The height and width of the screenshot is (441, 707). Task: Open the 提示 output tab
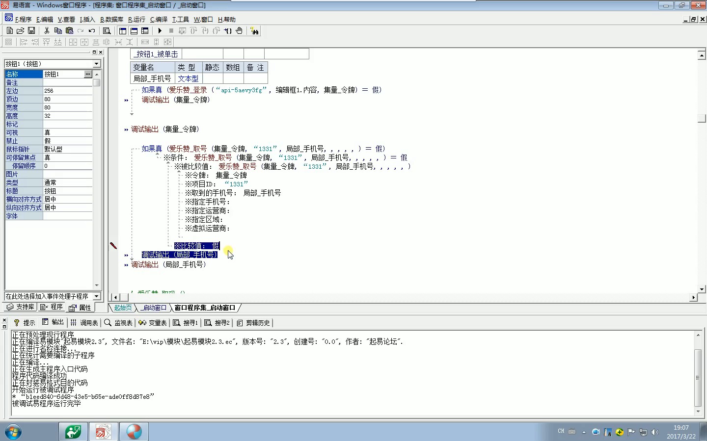tap(25, 323)
